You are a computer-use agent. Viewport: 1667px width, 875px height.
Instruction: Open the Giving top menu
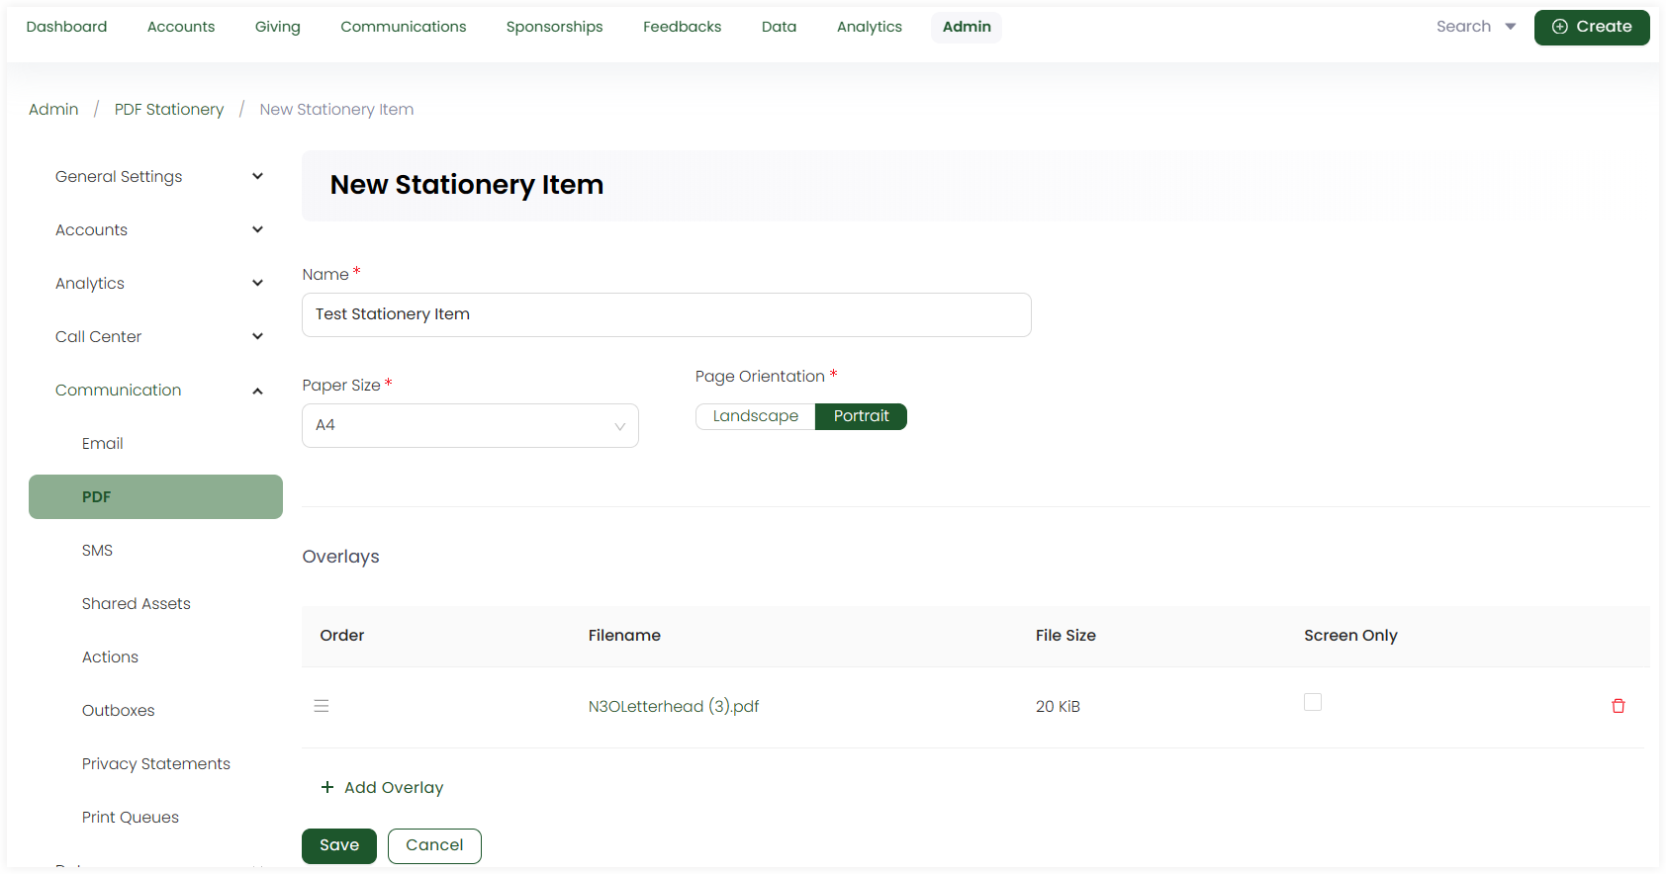(x=277, y=27)
